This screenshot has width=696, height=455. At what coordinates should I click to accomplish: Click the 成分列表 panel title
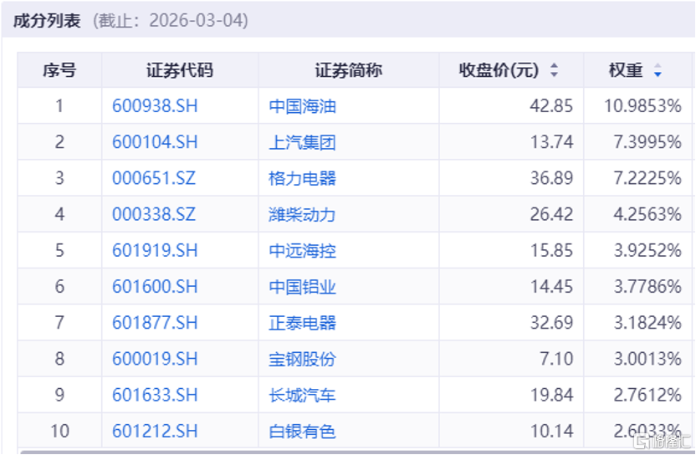pyautogui.click(x=47, y=21)
